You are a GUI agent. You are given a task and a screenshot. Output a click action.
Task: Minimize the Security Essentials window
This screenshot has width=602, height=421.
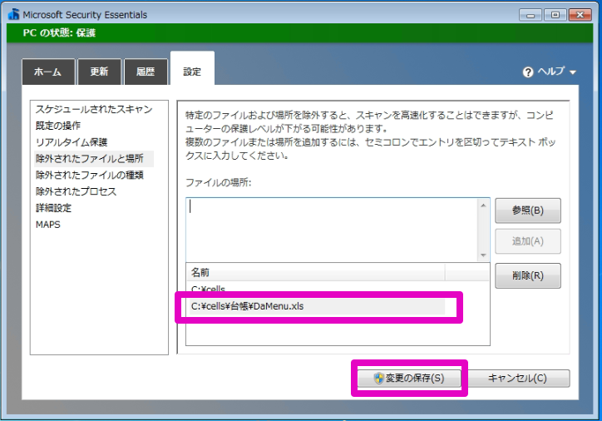click(x=530, y=15)
